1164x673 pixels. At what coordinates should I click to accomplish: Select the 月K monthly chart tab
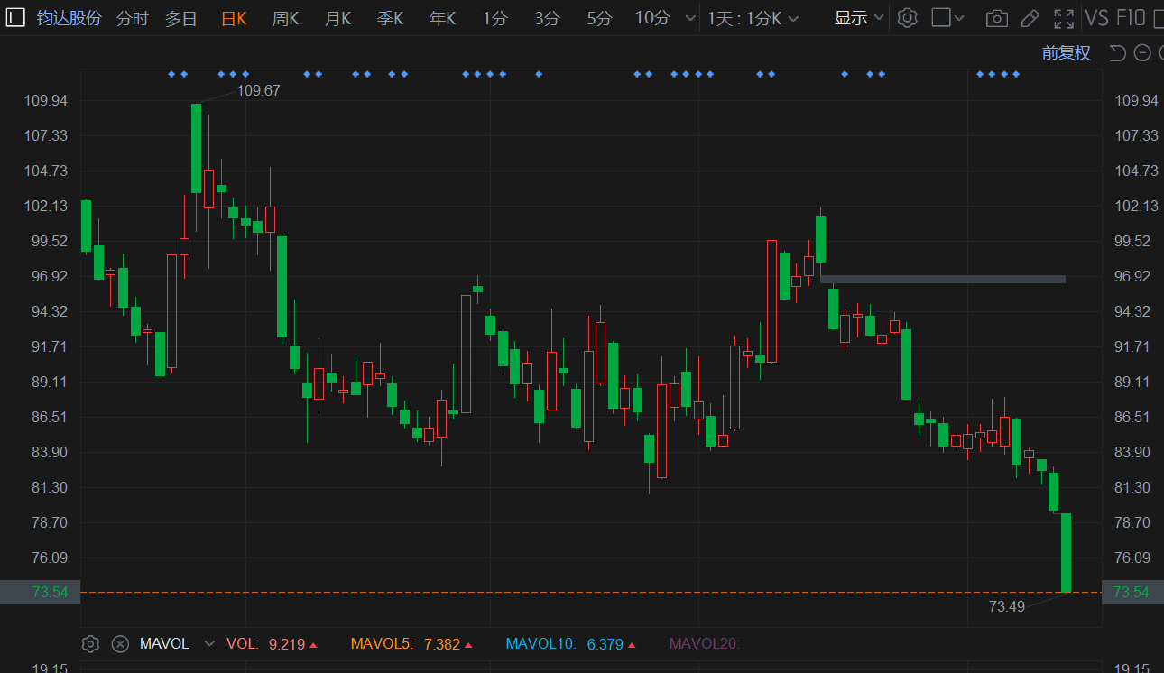337,18
